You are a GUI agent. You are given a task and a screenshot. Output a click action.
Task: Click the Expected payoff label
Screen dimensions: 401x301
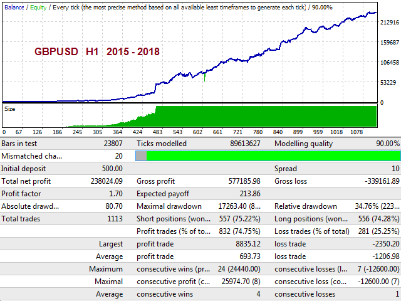point(163,194)
